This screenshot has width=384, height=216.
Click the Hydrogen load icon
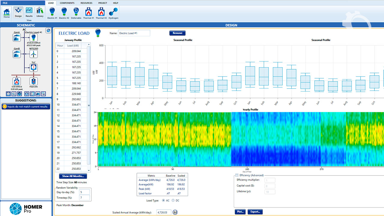point(113,13)
